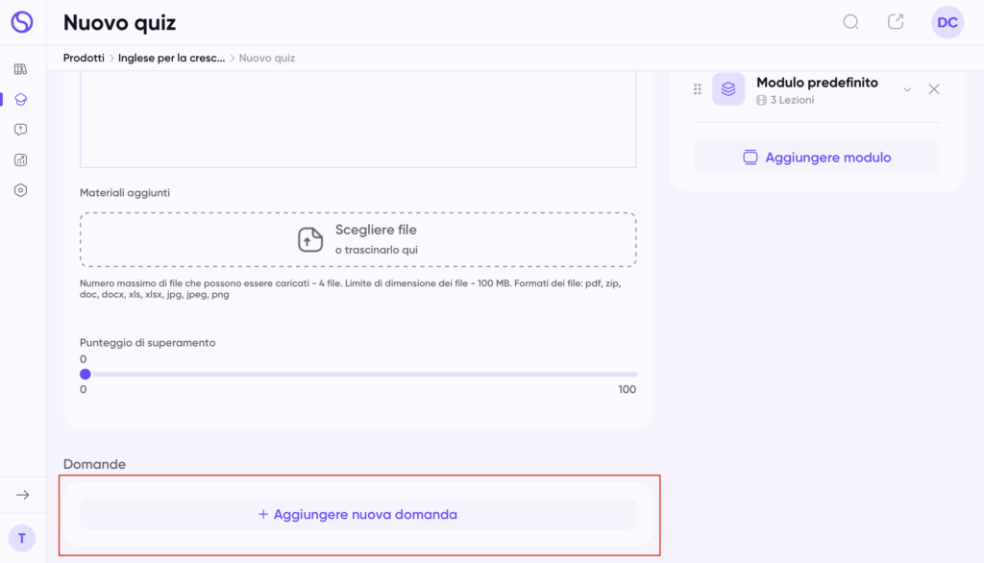Grab the drag handle of Modulo predefinito
984x563 pixels.
(698, 89)
